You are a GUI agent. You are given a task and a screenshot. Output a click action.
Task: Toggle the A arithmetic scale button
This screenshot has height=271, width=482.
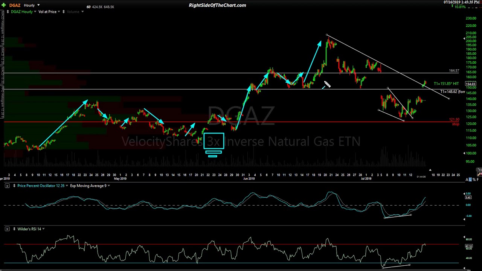pyautogui.click(x=467, y=180)
